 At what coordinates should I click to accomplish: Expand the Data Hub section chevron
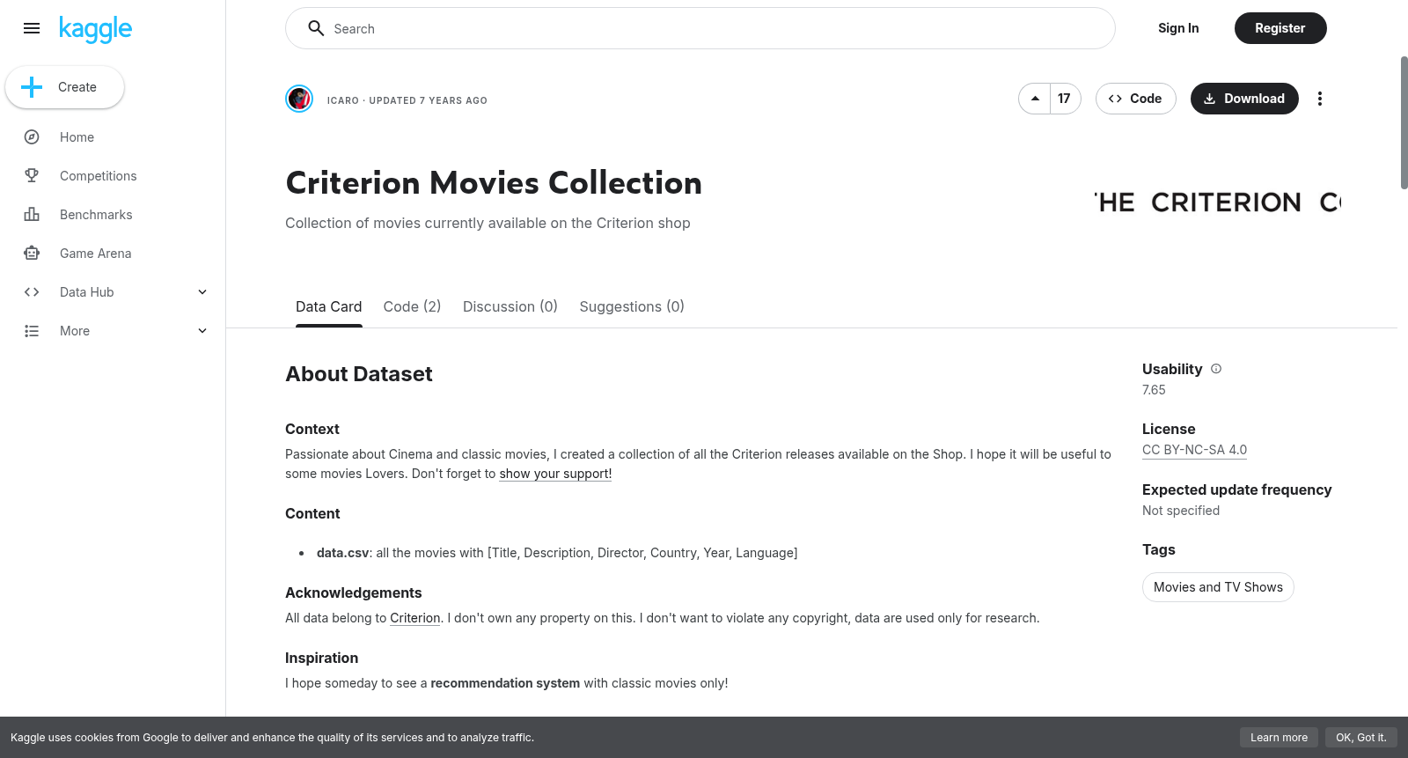(202, 292)
